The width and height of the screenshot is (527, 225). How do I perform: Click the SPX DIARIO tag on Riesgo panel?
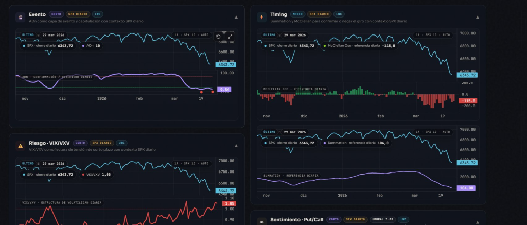101,143
